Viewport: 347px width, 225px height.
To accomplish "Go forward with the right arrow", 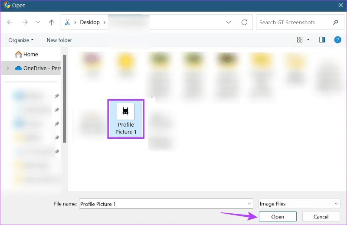I will pyautogui.click(x=25, y=22).
